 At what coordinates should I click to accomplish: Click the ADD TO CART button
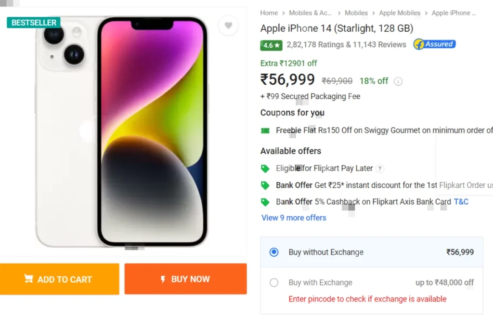click(x=59, y=279)
